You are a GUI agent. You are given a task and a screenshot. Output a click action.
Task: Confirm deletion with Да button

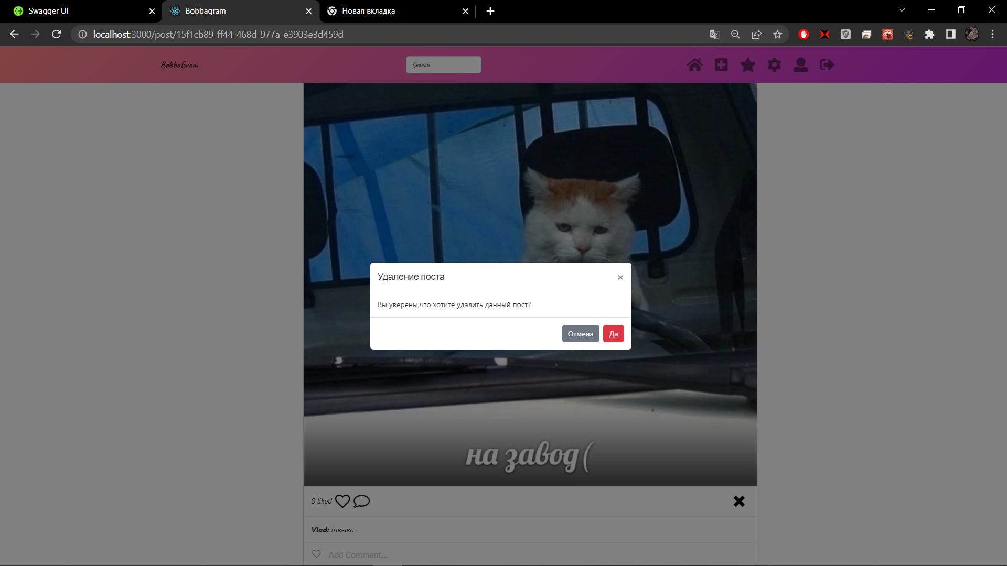[613, 334]
